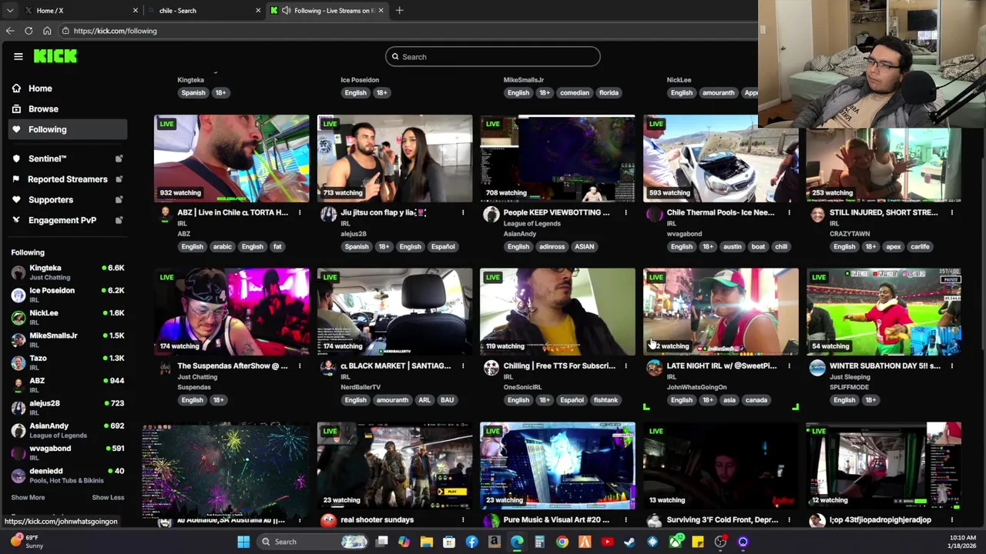Click the KICK logo
986x554 pixels.
click(x=55, y=56)
